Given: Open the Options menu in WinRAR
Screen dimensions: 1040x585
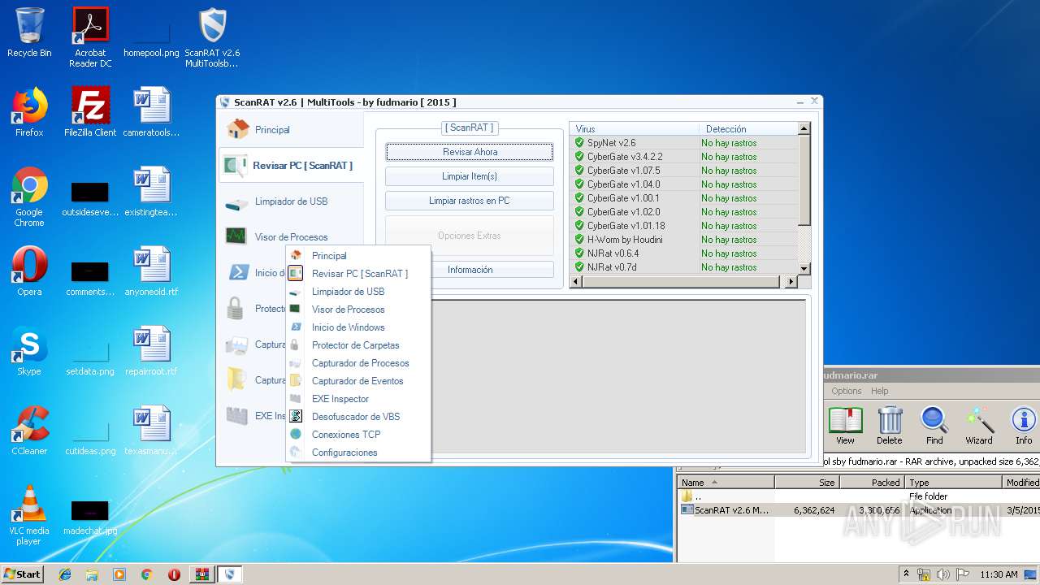Looking at the screenshot, I should 847,391.
